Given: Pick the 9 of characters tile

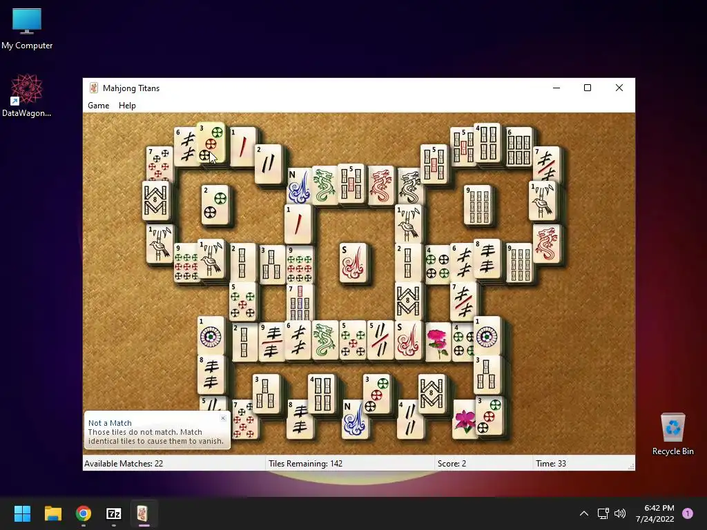Looking at the screenshot, I should point(271,341).
